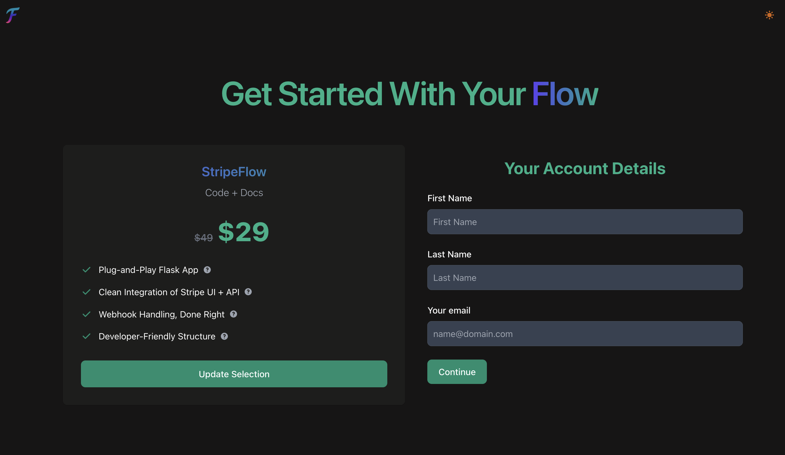Toggle light mode with the sun icon
Image resolution: width=785 pixels, height=455 pixels.
click(769, 15)
